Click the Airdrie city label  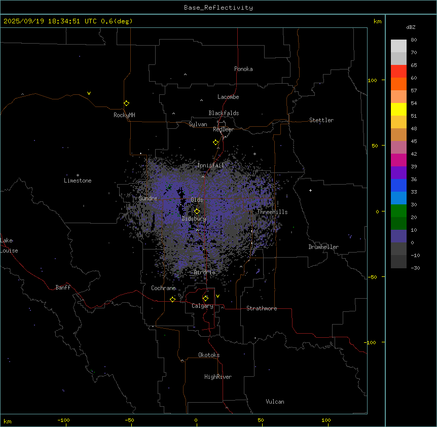pos(204,272)
